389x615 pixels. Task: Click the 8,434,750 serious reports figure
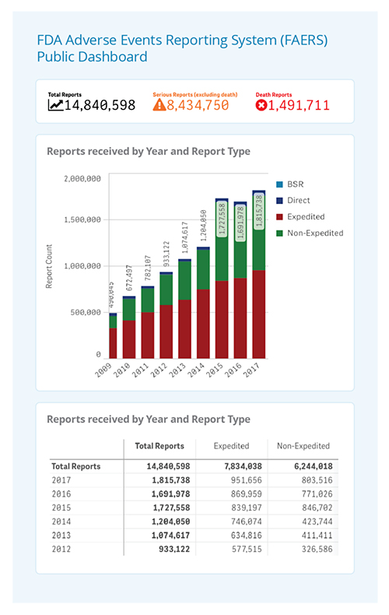198,105
